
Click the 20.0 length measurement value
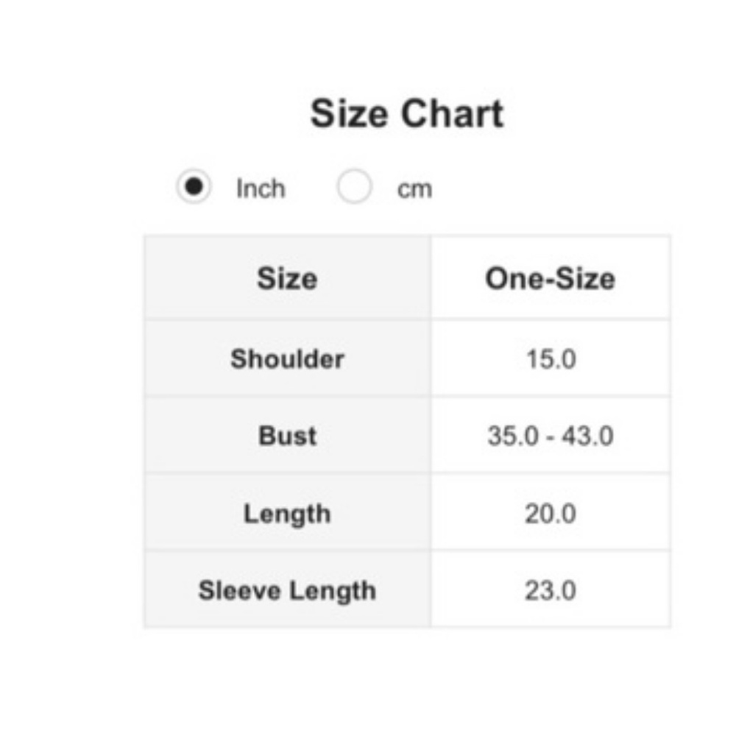coord(551,514)
